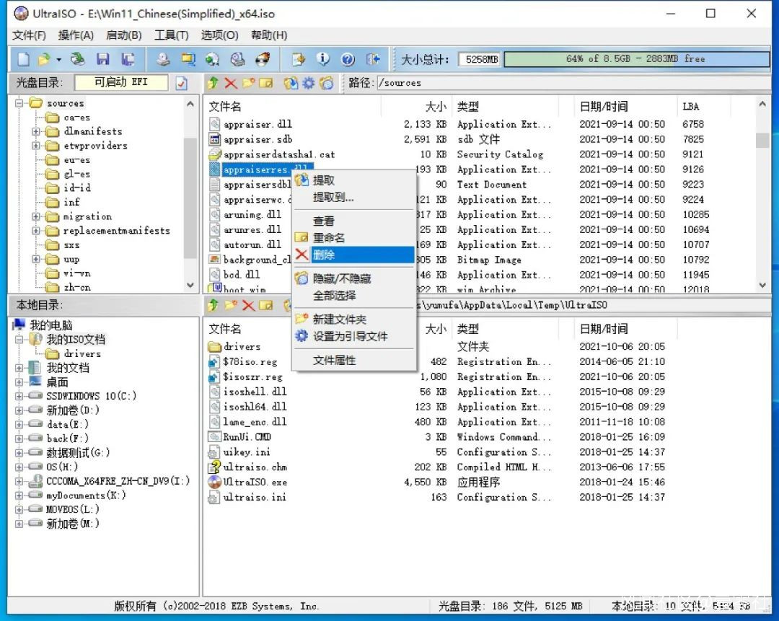Open the 帮助(H) menu

click(x=269, y=35)
